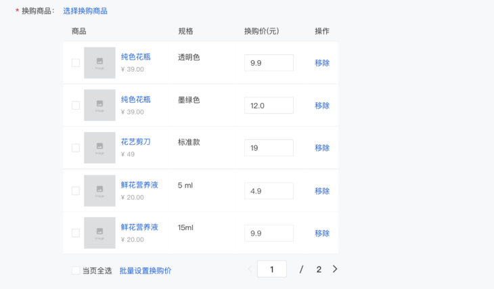Remove the 墨绿色 纯色花瓶 row

322,106
